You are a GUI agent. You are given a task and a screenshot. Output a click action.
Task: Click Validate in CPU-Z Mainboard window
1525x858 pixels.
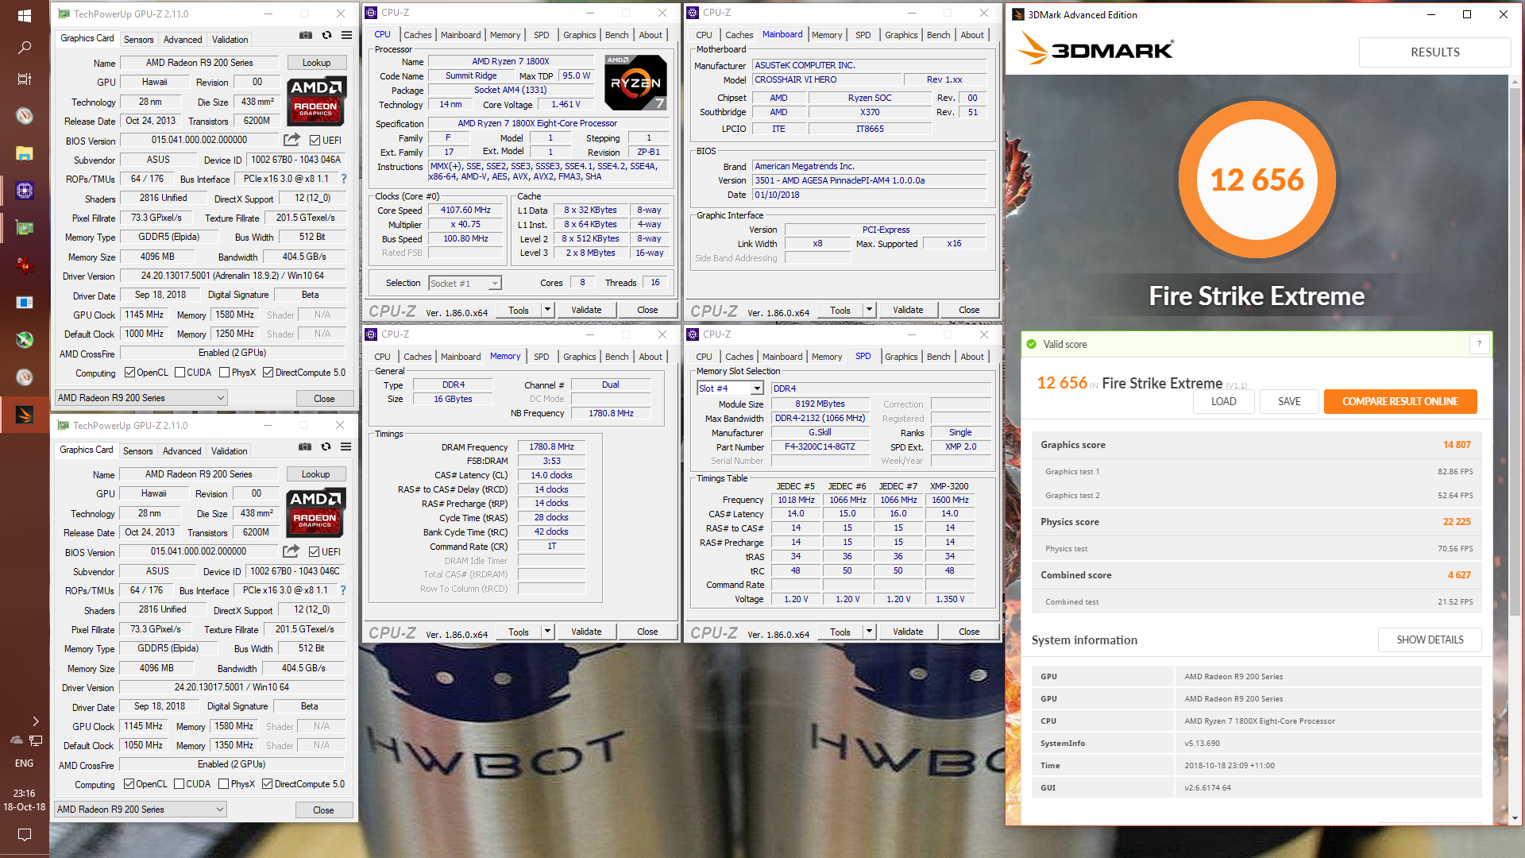click(907, 310)
